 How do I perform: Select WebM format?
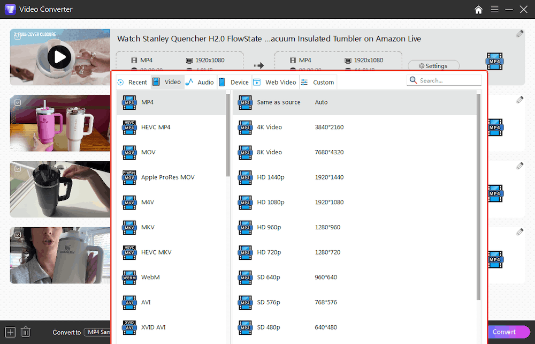(171, 277)
